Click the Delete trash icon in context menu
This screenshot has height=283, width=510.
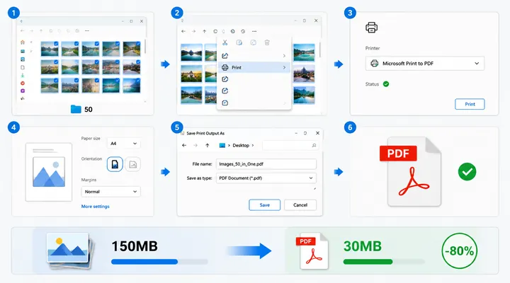tap(267, 42)
